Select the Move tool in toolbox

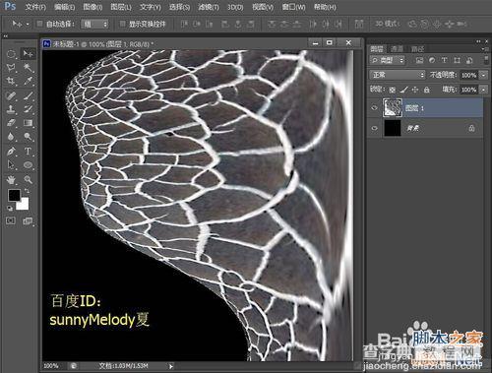click(x=29, y=53)
